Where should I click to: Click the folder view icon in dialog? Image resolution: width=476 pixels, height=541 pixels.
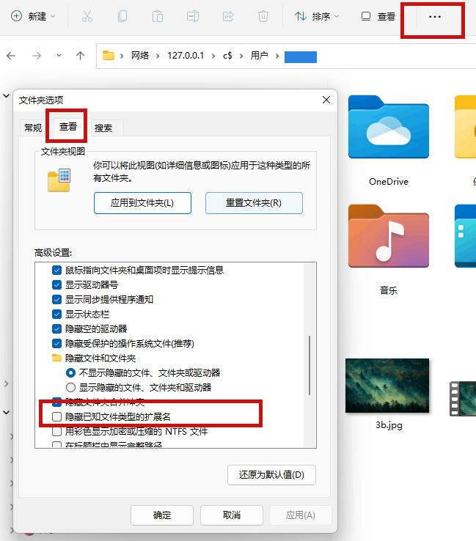pos(59,180)
